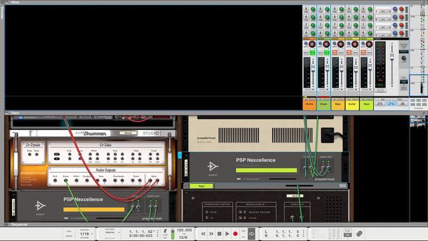The image size is (428, 241).
Task: Click the Snare audio output jack
Action: point(66,180)
